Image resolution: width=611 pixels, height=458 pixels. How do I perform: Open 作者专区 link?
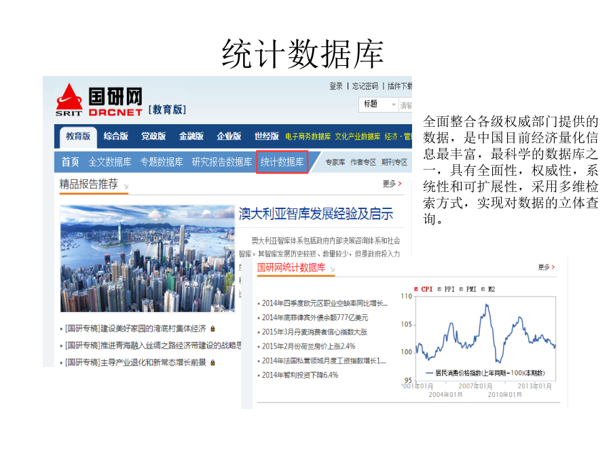pyautogui.click(x=363, y=162)
